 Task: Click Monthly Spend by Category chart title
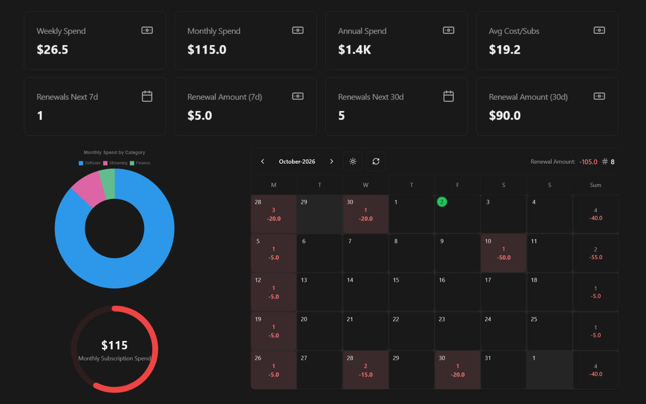point(115,152)
